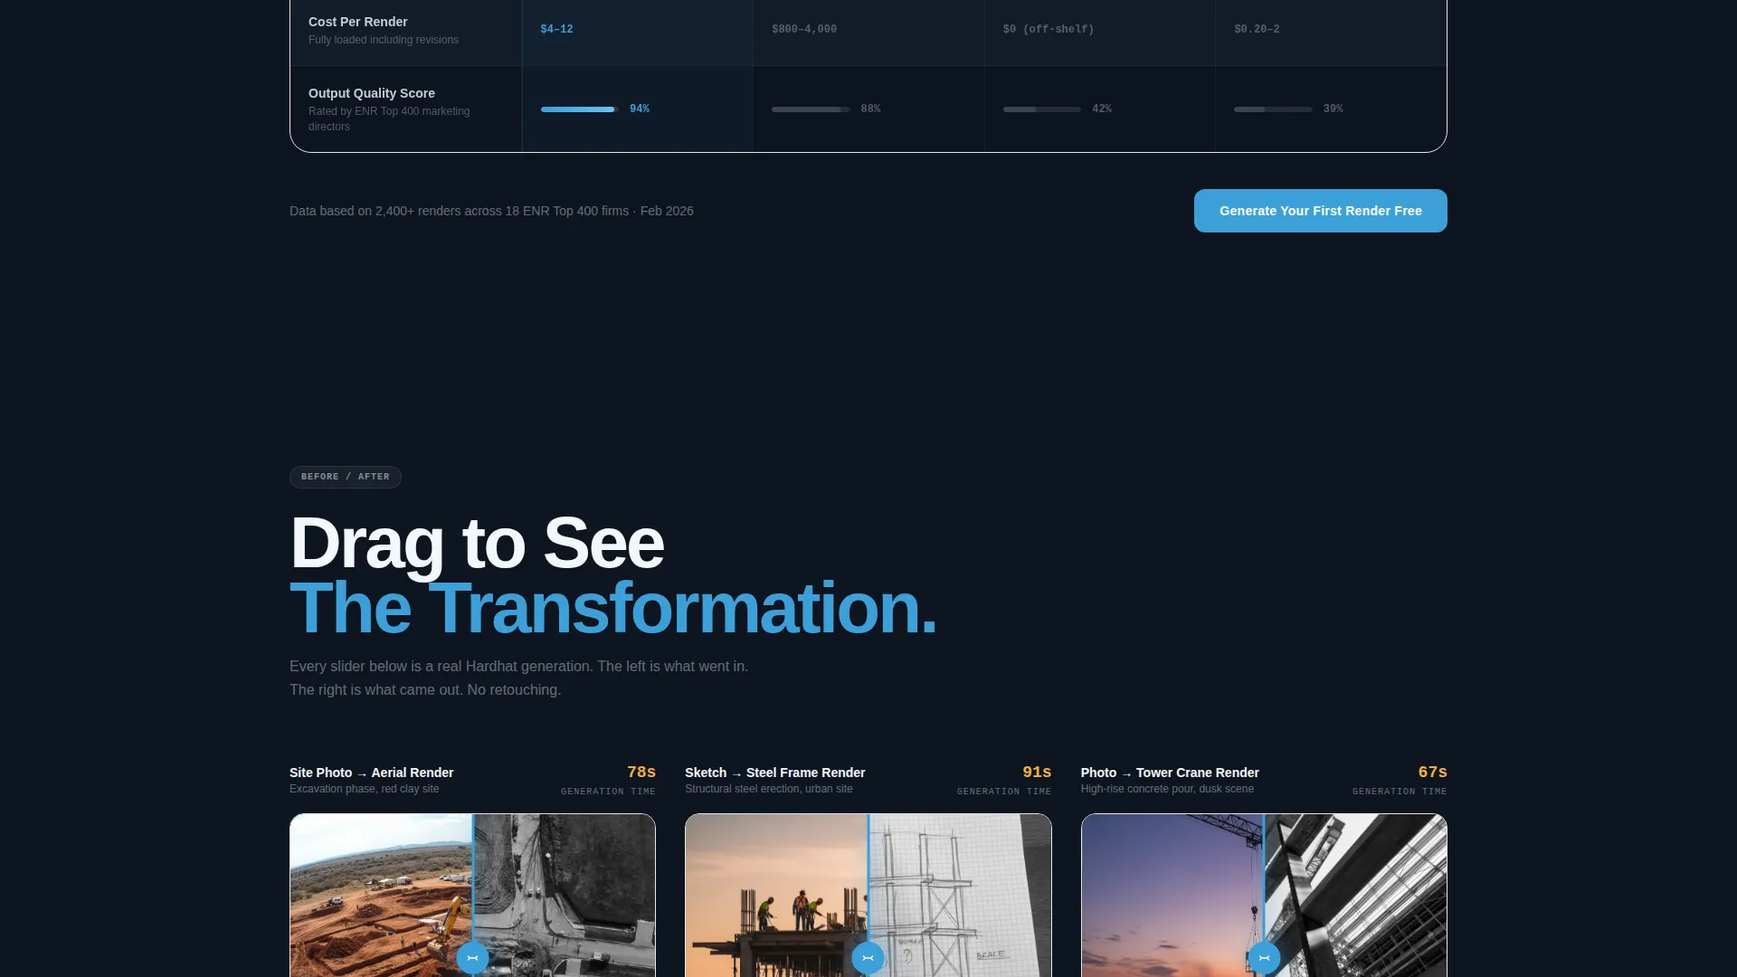This screenshot has height=977, width=1737.
Task: Click the 78s generation time value
Action: [x=641, y=772]
